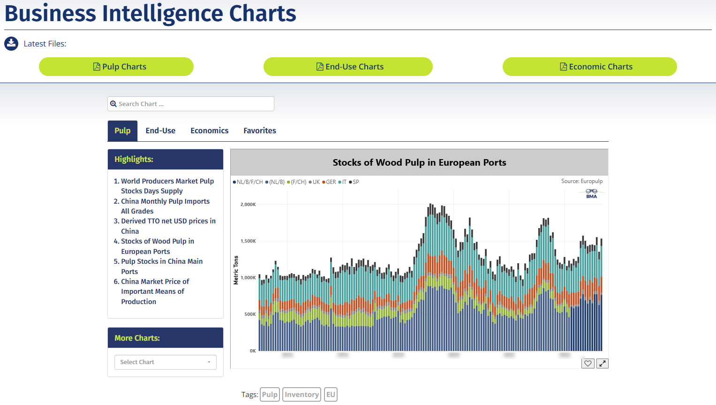The image size is (716, 405).
Task: Expand chart to fullscreen with arrows icon
Action: [x=603, y=363]
